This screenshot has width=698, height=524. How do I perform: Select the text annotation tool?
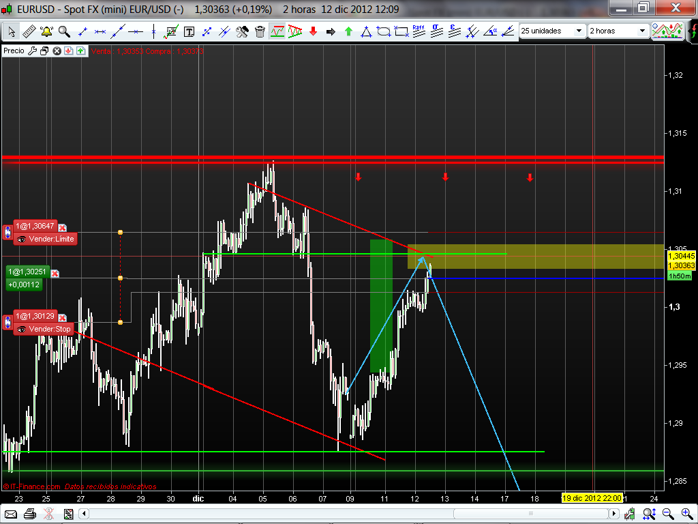(x=189, y=31)
